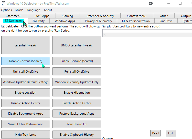Minimize the Debloater window
The image size is (192, 139).
(x=169, y=3)
